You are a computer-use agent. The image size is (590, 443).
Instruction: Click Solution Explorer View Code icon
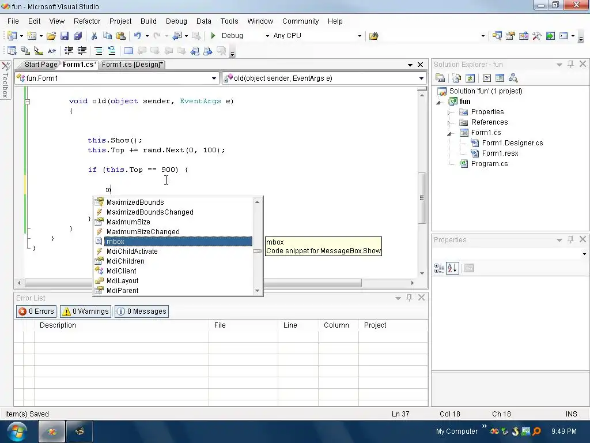click(x=487, y=78)
